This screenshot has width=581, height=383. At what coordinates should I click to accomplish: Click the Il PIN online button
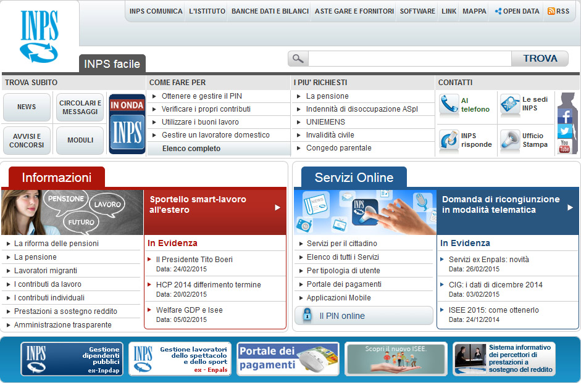[x=364, y=316]
